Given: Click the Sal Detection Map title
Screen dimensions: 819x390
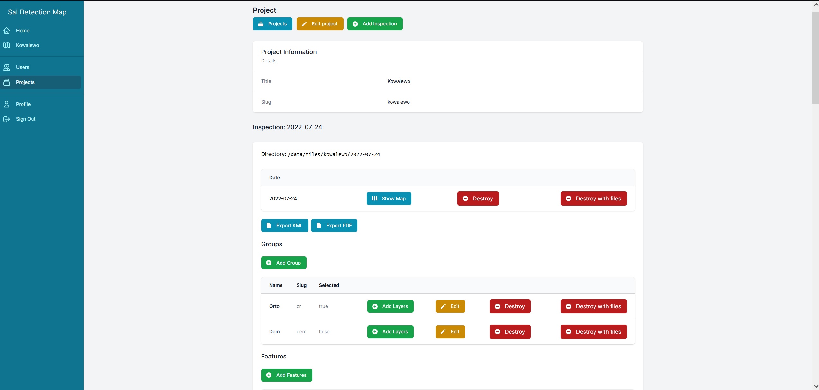Looking at the screenshot, I should click(37, 12).
